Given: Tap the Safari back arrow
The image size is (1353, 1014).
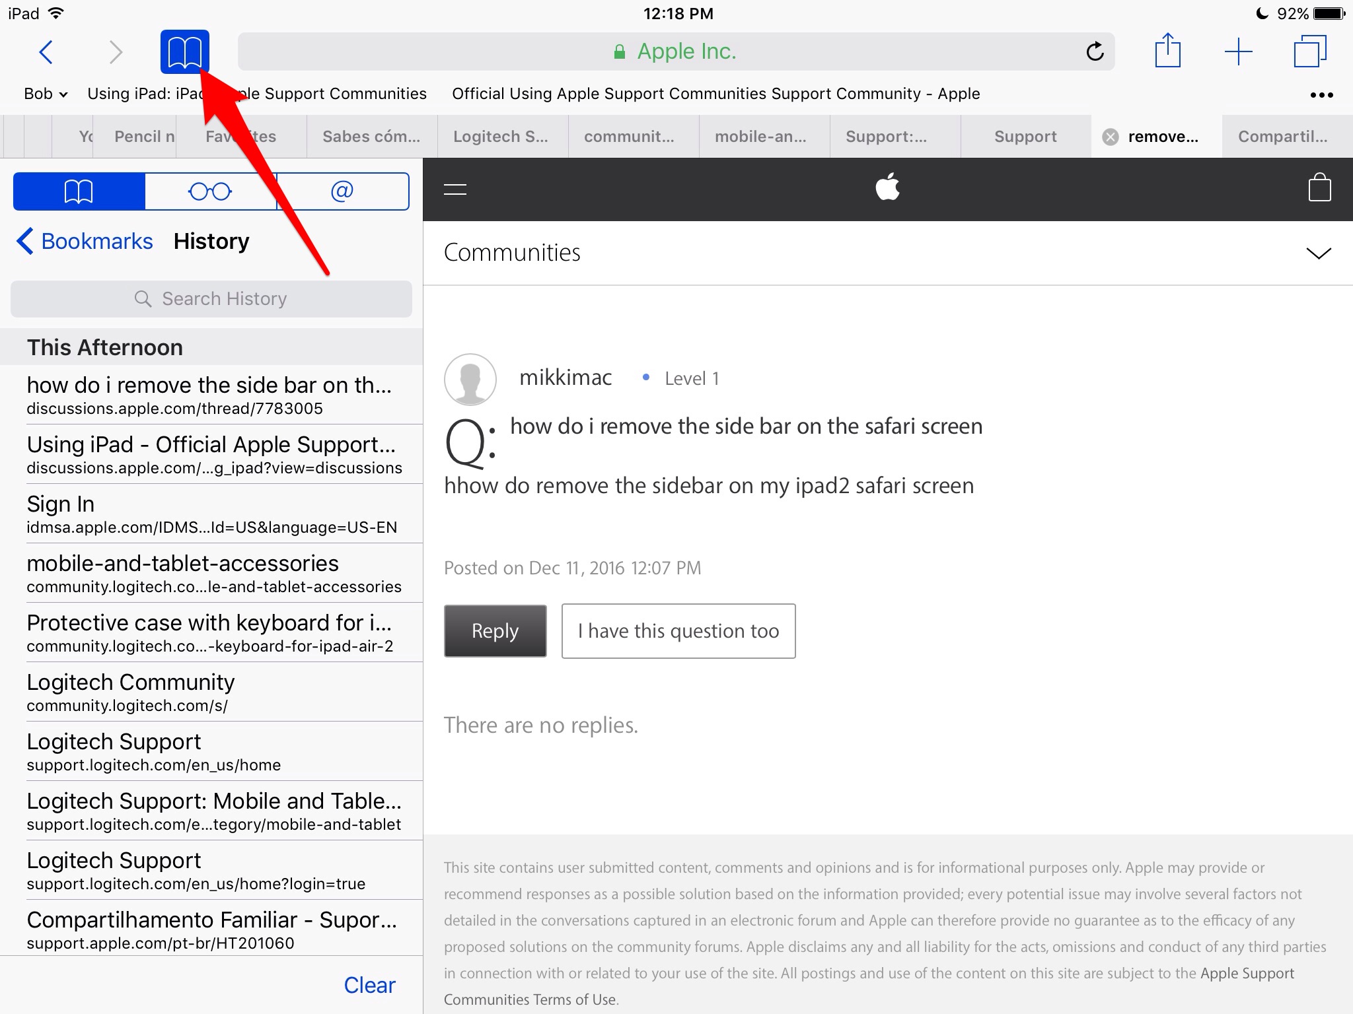Looking at the screenshot, I should pos(46,51).
